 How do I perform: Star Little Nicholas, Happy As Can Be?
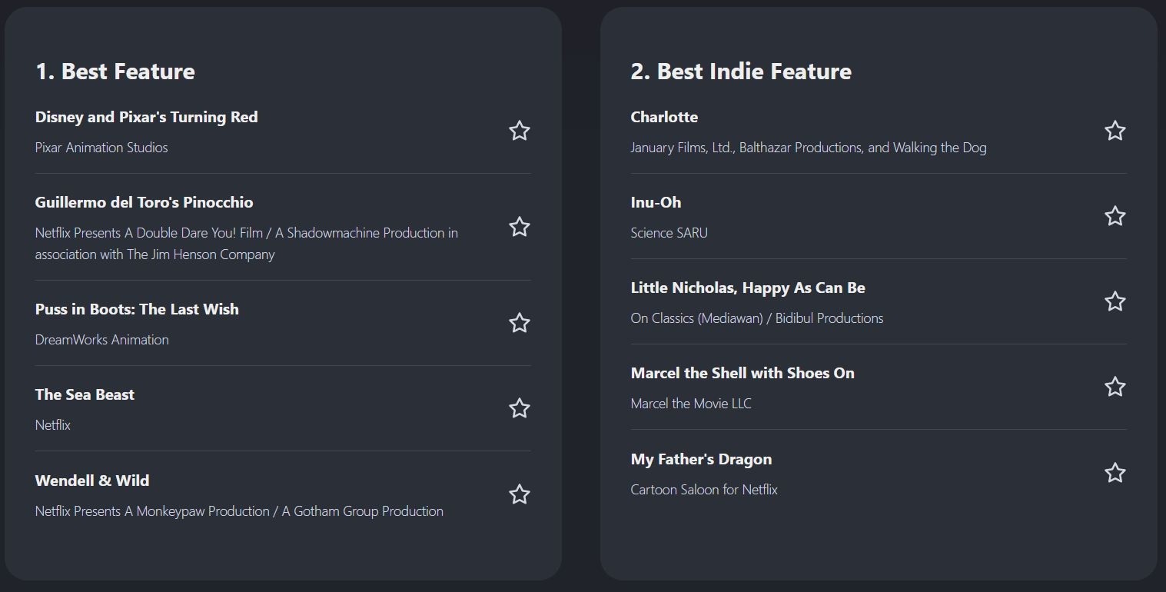[x=1115, y=301]
